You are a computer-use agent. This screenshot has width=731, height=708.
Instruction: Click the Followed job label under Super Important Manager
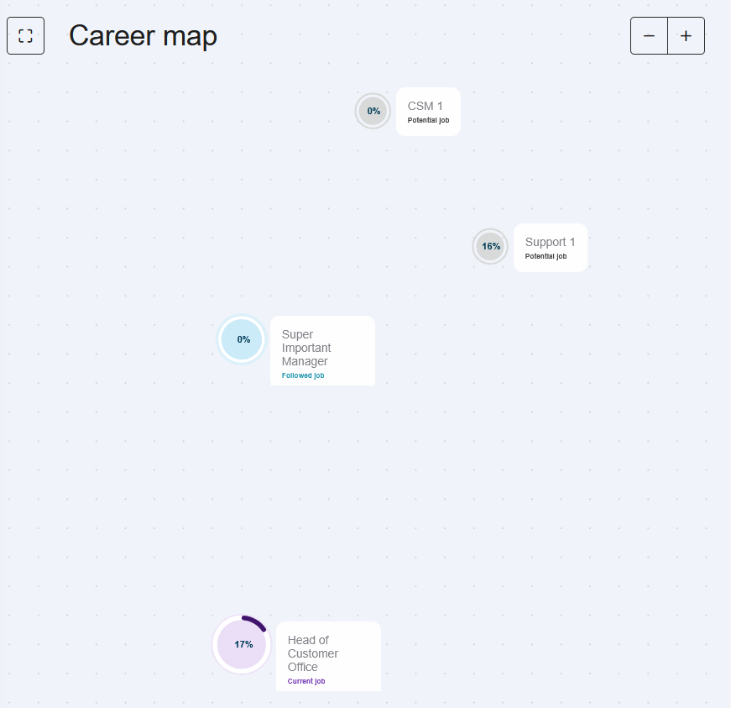click(302, 375)
